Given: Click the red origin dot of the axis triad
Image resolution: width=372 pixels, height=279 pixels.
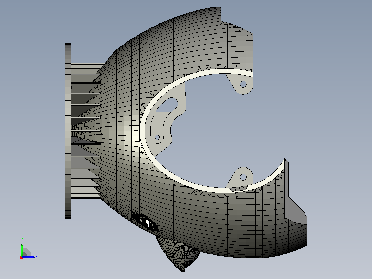Looking at the screenshot, I should pyautogui.click(x=22, y=257).
